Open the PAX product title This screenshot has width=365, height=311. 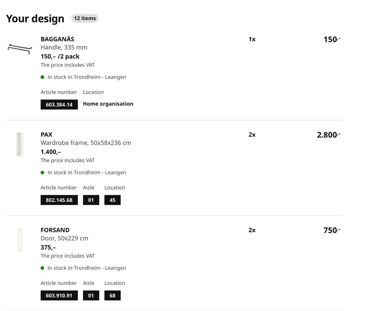pos(46,134)
